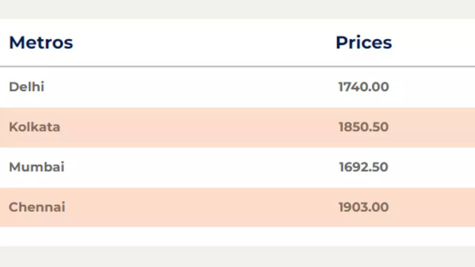Click the Prices column header
The image size is (475, 267).
364,42
